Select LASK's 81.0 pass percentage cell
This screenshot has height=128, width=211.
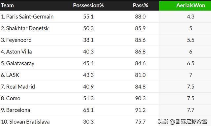pos(140,75)
